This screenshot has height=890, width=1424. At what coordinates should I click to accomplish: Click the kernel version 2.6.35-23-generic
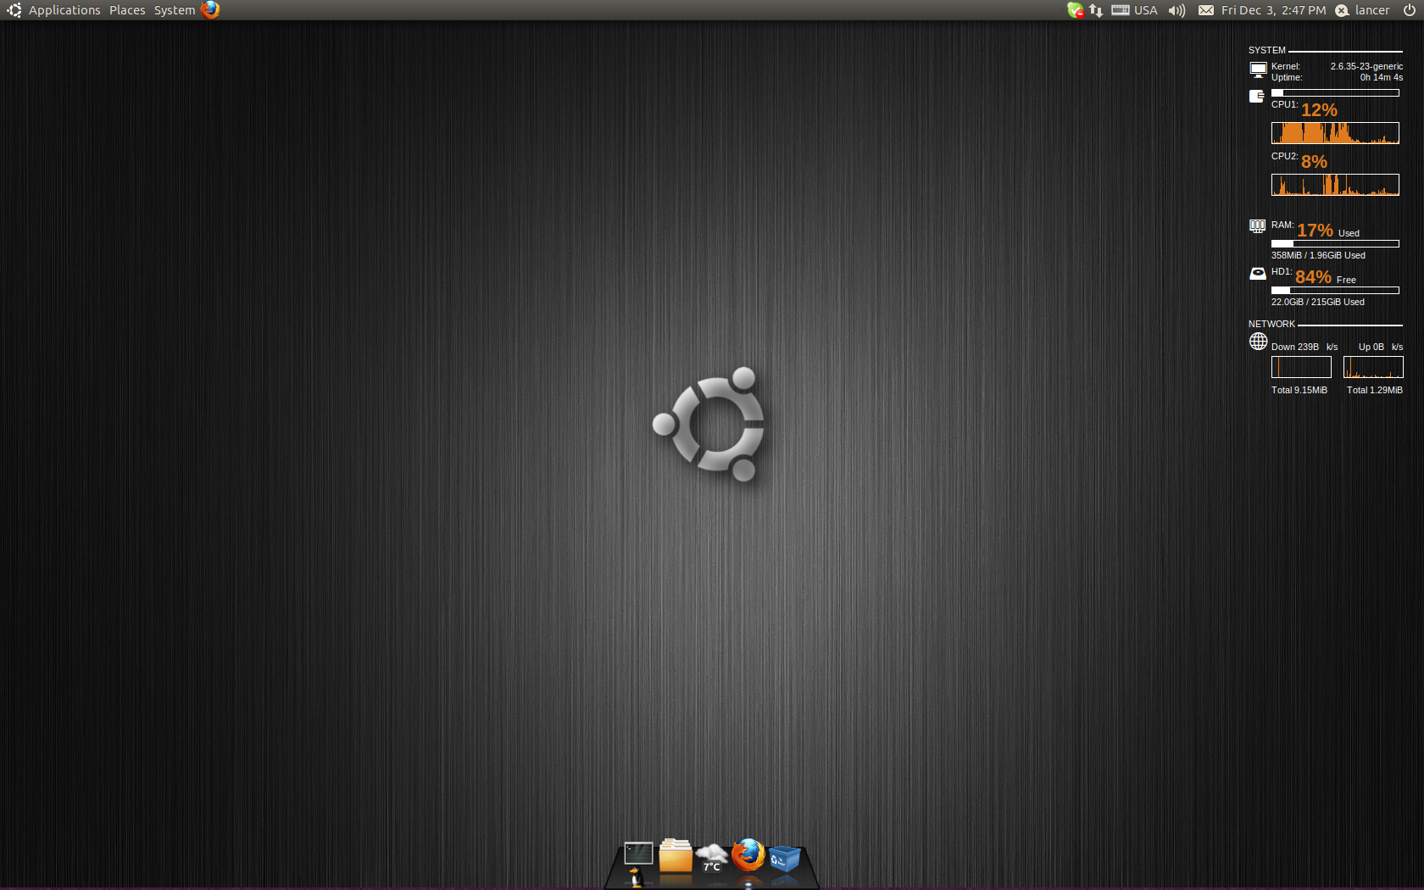pos(1366,66)
